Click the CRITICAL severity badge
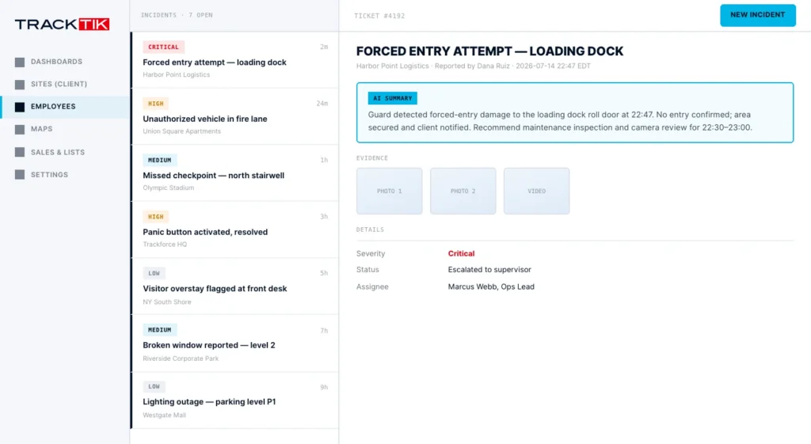 [163, 47]
